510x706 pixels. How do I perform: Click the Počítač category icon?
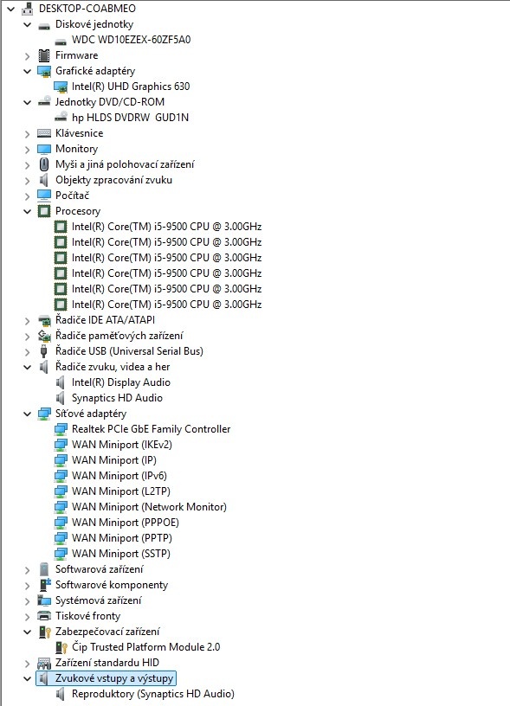[x=43, y=196]
